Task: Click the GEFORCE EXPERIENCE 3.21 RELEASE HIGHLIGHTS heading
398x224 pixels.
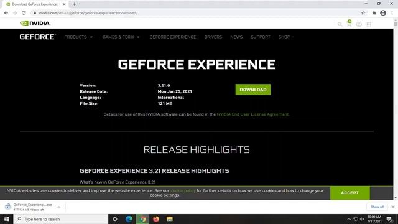Action: pos(154,171)
